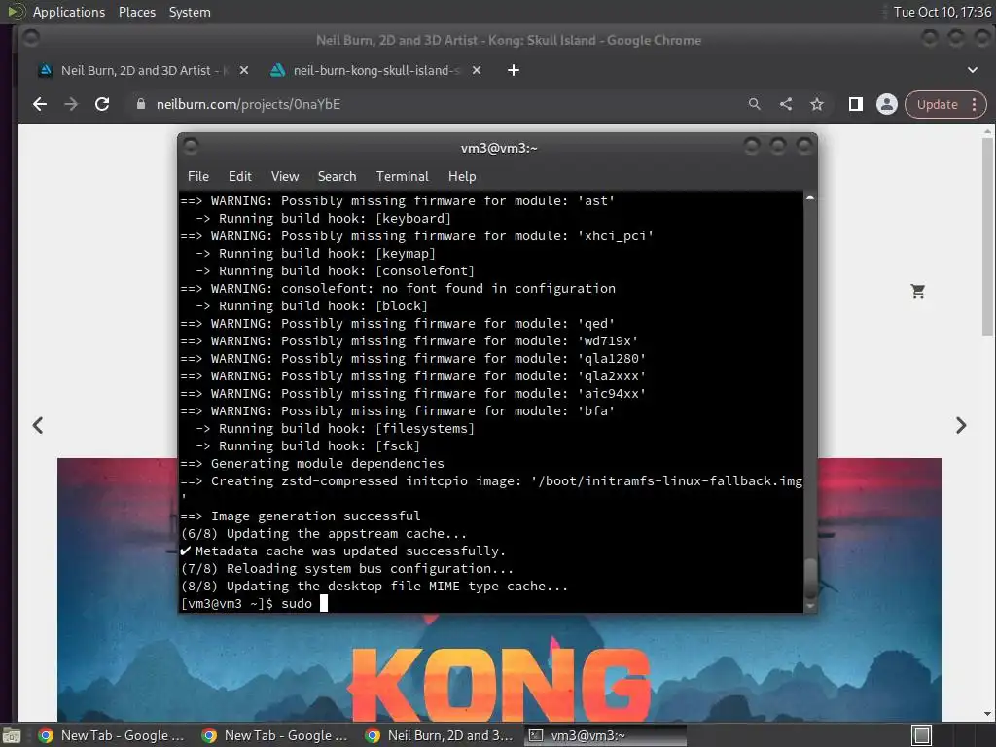Click the shopping cart icon on webpage

(917, 291)
